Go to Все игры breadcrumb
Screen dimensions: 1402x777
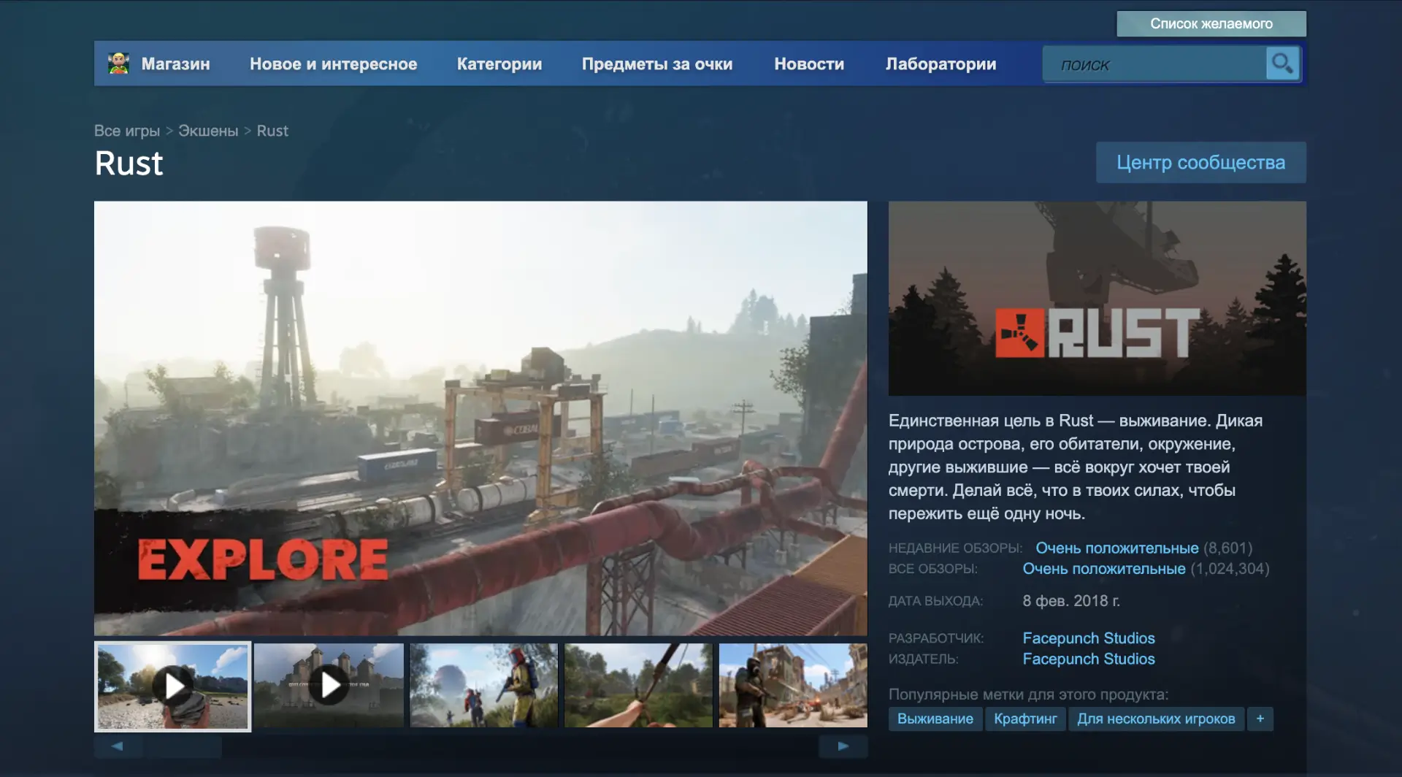(x=127, y=131)
